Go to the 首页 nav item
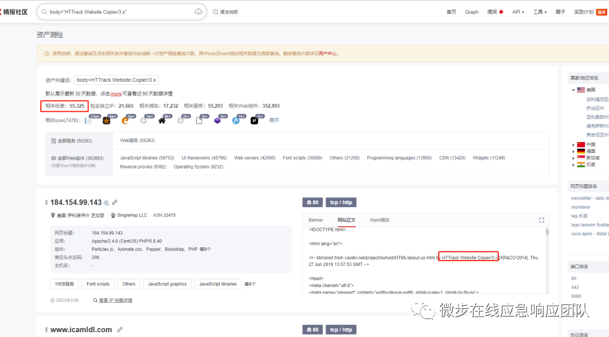This screenshot has width=609, height=337. pyautogui.click(x=451, y=12)
